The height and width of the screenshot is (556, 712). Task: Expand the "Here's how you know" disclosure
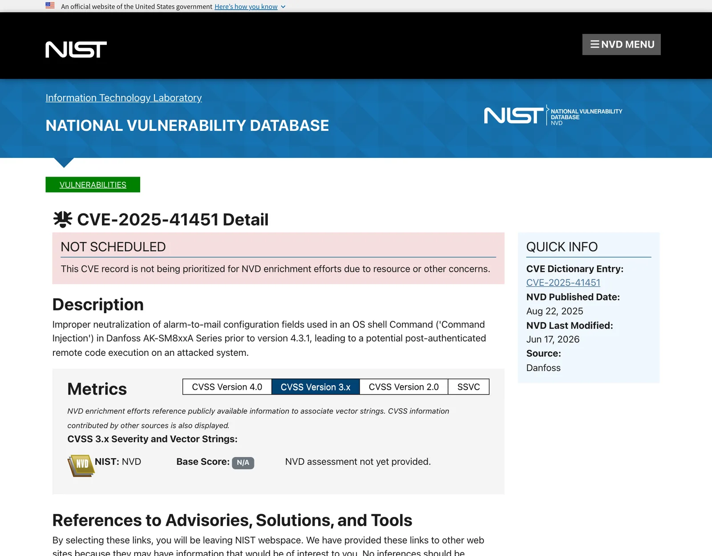coord(250,7)
